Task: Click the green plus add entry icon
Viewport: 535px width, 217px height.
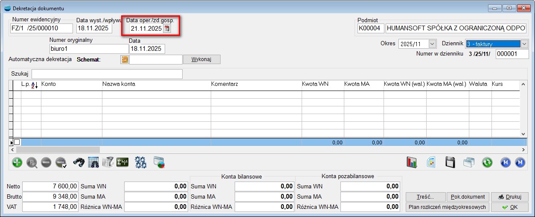Action: coord(17,162)
